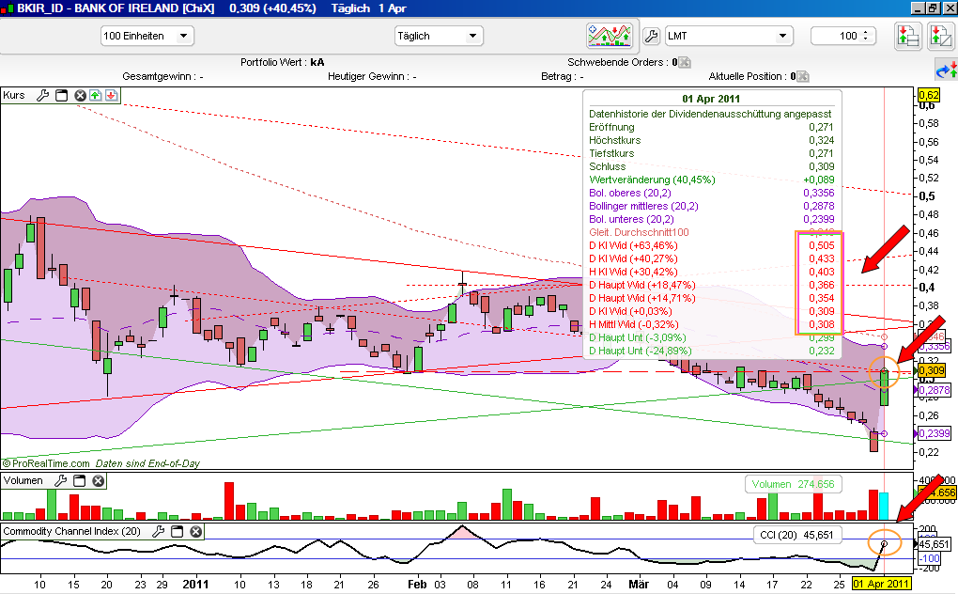The image size is (958, 594).
Task: Click the Volumen 274.656 value box
Action: pos(793,485)
